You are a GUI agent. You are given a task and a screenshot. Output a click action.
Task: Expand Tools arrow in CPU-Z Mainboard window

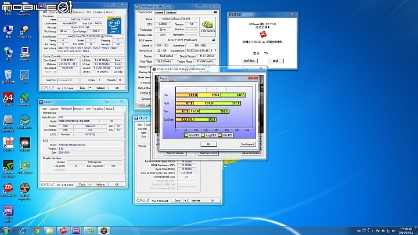[90, 185]
